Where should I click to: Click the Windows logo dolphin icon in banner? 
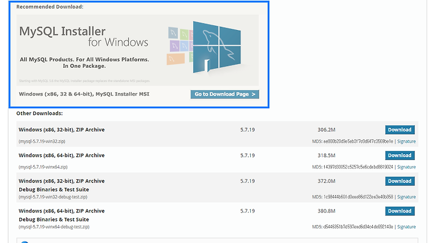pyautogui.click(x=216, y=47)
